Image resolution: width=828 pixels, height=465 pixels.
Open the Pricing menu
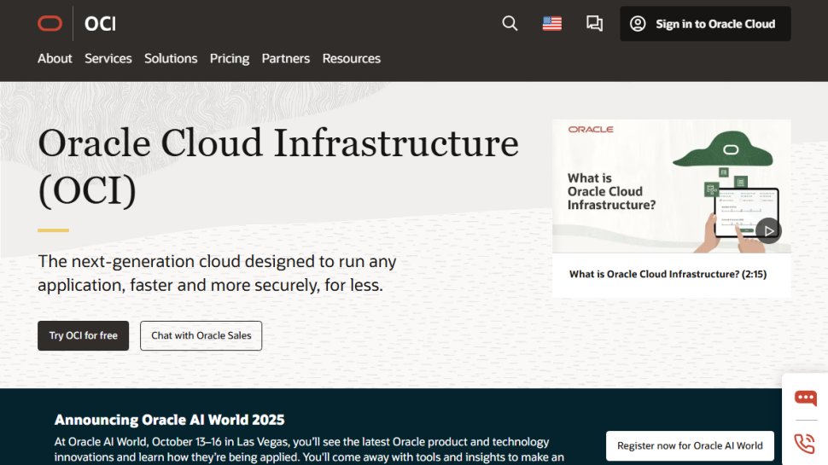point(229,59)
